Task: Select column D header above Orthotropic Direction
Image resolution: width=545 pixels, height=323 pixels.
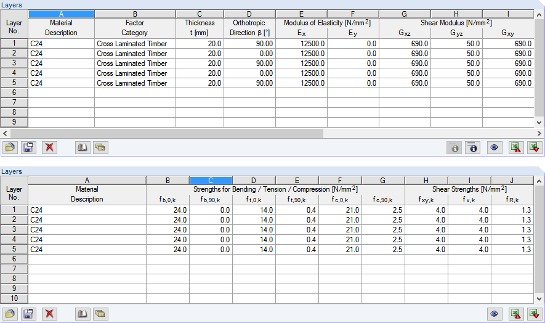Action: tap(249, 14)
